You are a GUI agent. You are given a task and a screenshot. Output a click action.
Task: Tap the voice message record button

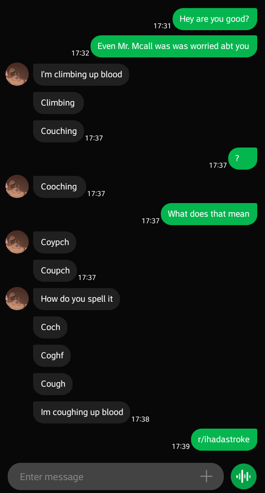[243, 476]
